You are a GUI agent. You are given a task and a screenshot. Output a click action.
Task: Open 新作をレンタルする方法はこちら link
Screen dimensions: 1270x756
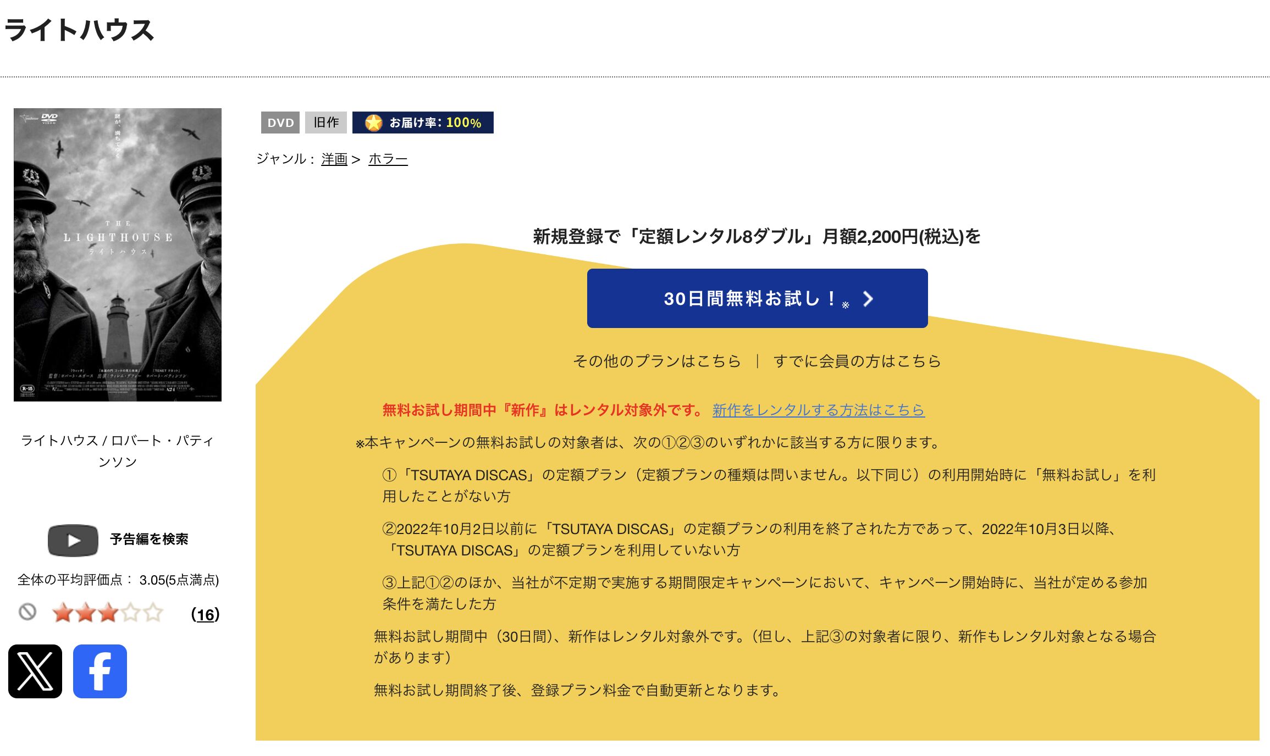coord(818,410)
